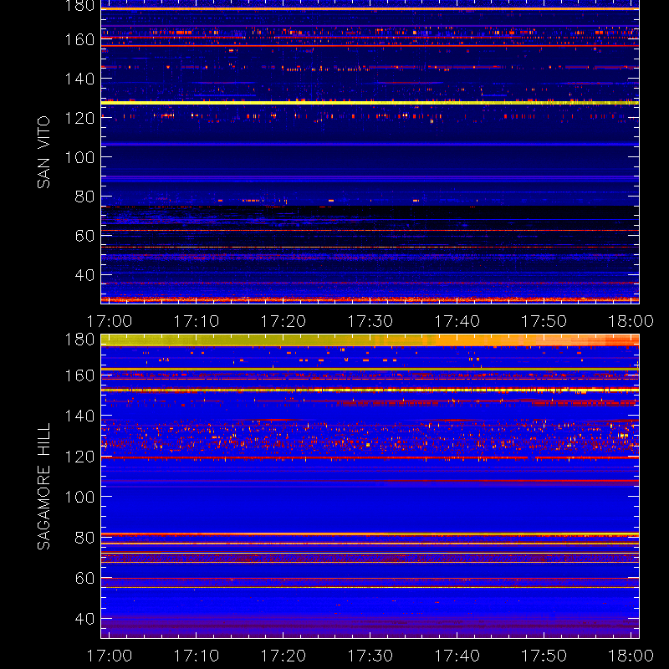Screen dimensions: 669x669
Task: Click the 80 frequency label on San Vito axis
Action: tap(84, 197)
